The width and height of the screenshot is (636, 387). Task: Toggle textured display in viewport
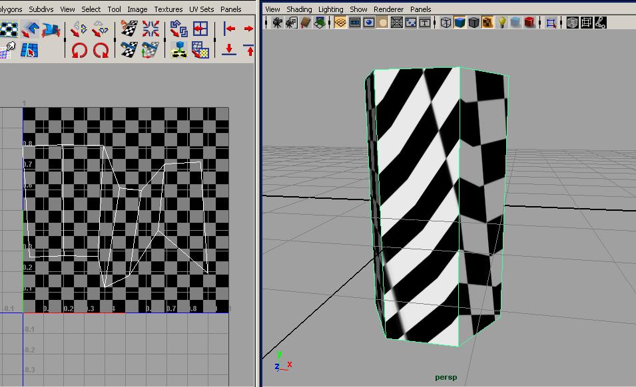click(487, 23)
